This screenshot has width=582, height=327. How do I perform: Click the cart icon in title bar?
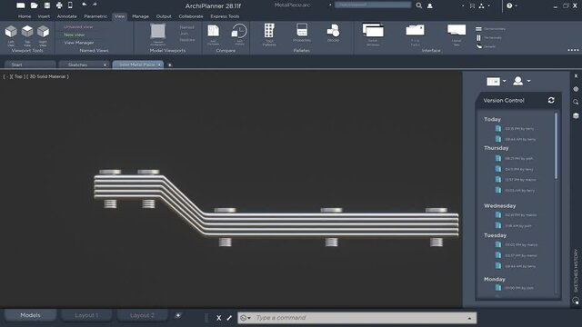click(472, 5)
